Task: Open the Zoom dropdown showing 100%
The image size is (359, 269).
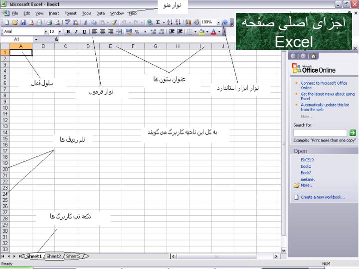Action: 218,22
